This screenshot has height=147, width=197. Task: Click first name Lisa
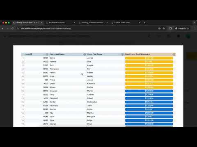pyautogui.click(x=89, y=62)
